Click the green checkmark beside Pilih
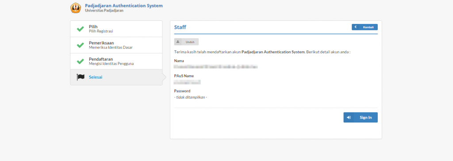This screenshot has height=161, width=453. [81, 29]
